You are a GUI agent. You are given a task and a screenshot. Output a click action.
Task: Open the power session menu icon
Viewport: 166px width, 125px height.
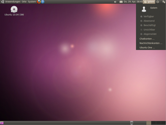point(158,2)
